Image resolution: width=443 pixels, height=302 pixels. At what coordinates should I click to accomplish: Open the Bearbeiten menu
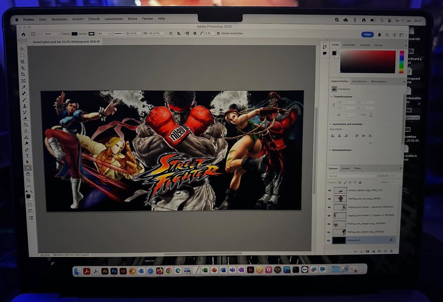59,19
